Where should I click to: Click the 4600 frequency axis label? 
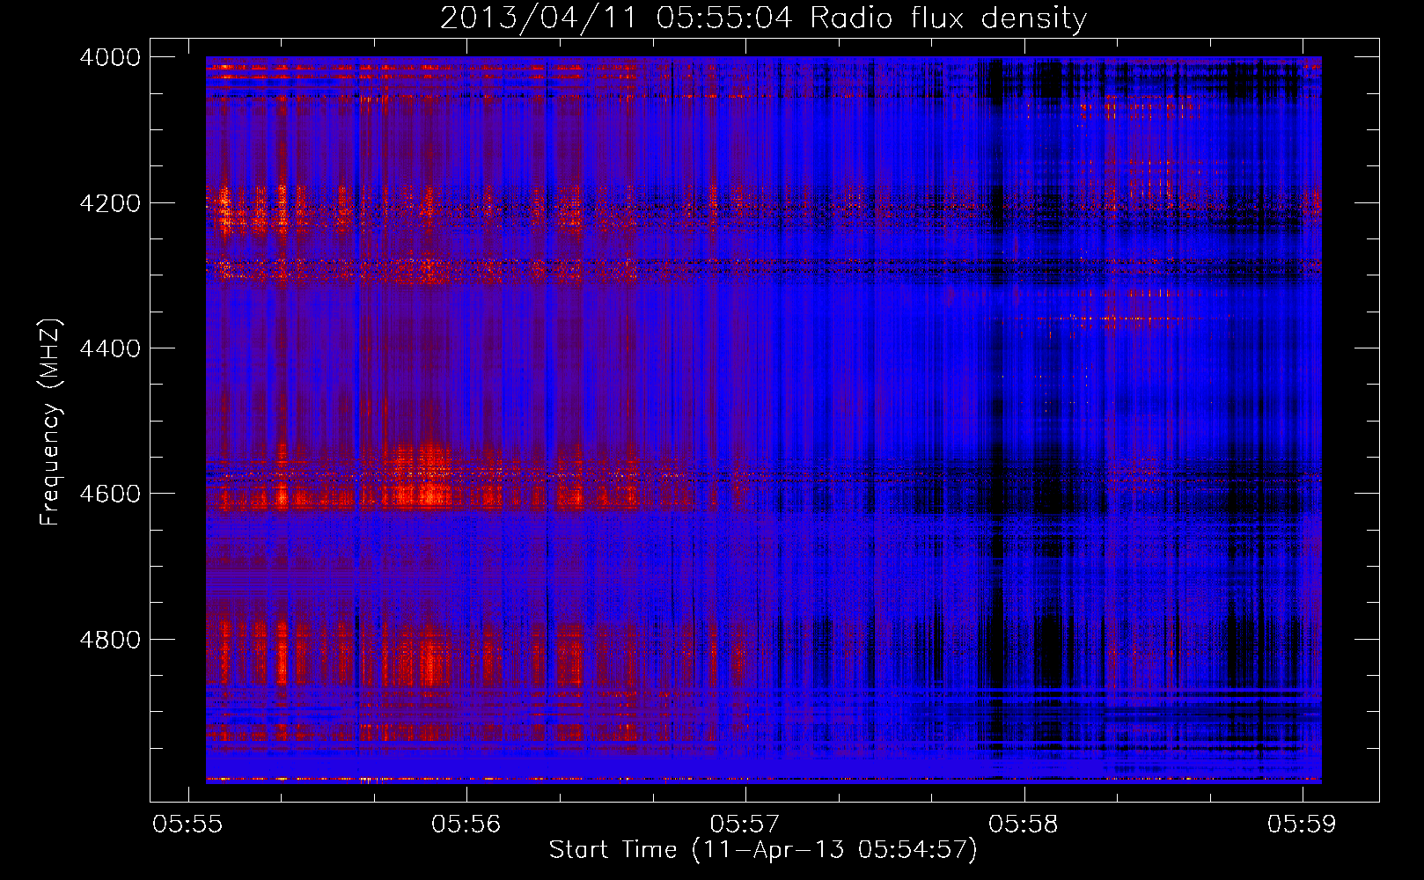[110, 494]
